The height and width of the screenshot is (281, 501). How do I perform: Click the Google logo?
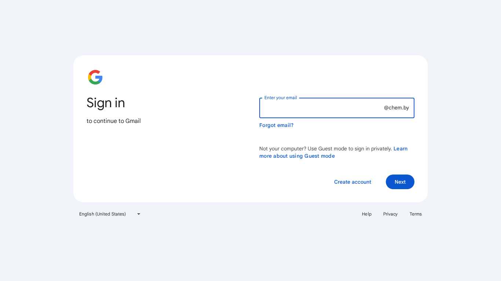95,77
